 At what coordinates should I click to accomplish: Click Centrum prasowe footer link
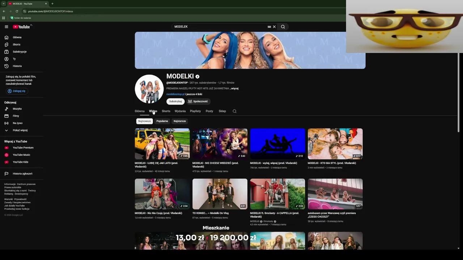point(26,184)
